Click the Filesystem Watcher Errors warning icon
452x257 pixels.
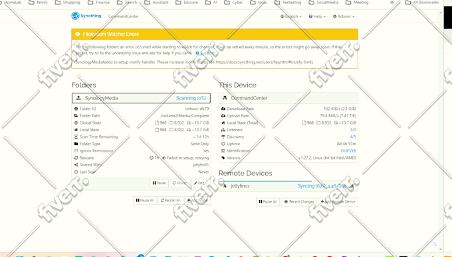pyautogui.click(x=77, y=34)
